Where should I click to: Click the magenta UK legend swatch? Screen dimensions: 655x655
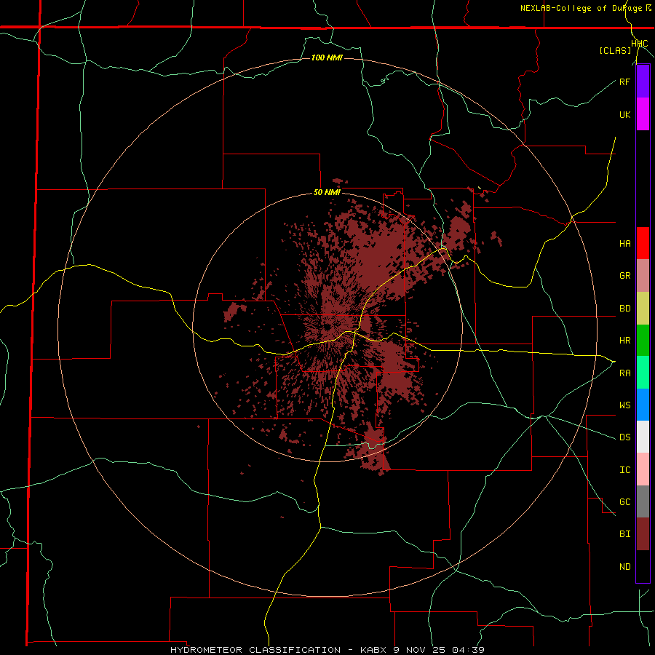tap(643, 114)
